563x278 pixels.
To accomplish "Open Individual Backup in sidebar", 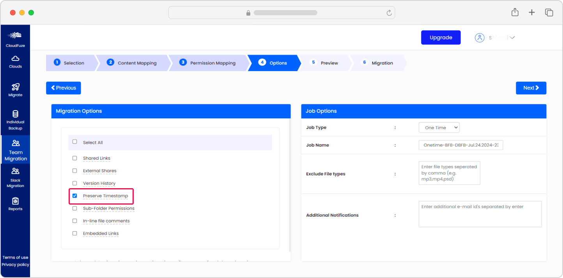I will point(15,114).
